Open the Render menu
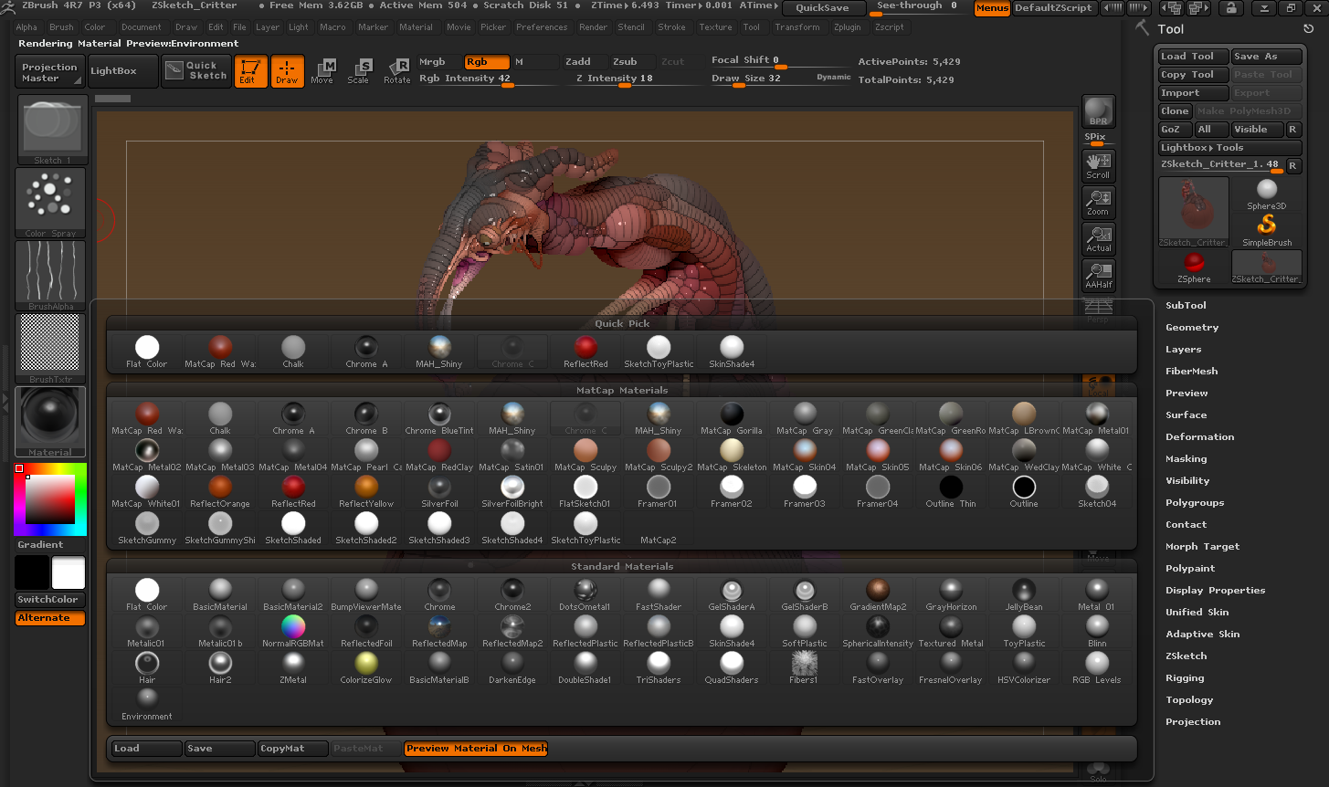Image resolution: width=1329 pixels, height=787 pixels. click(593, 27)
